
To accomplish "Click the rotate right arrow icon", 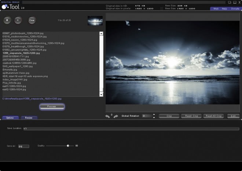I will [115, 116].
